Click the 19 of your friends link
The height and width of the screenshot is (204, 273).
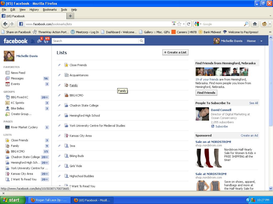point(207,79)
